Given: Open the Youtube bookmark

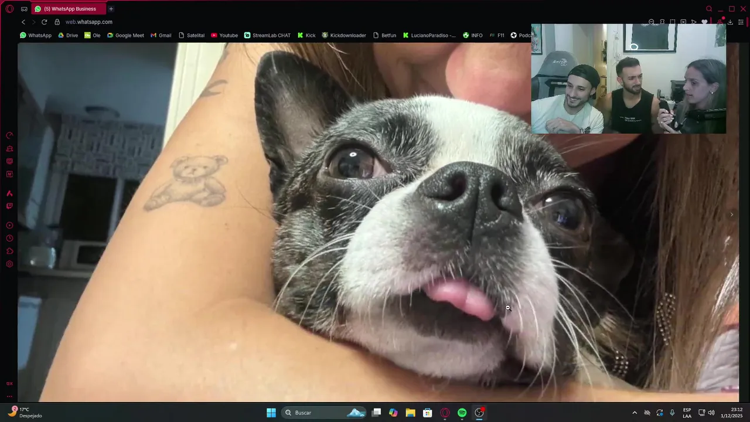Looking at the screenshot, I should [224, 35].
